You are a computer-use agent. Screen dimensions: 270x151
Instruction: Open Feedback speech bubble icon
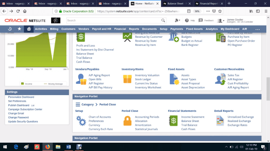[x=200, y=20]
